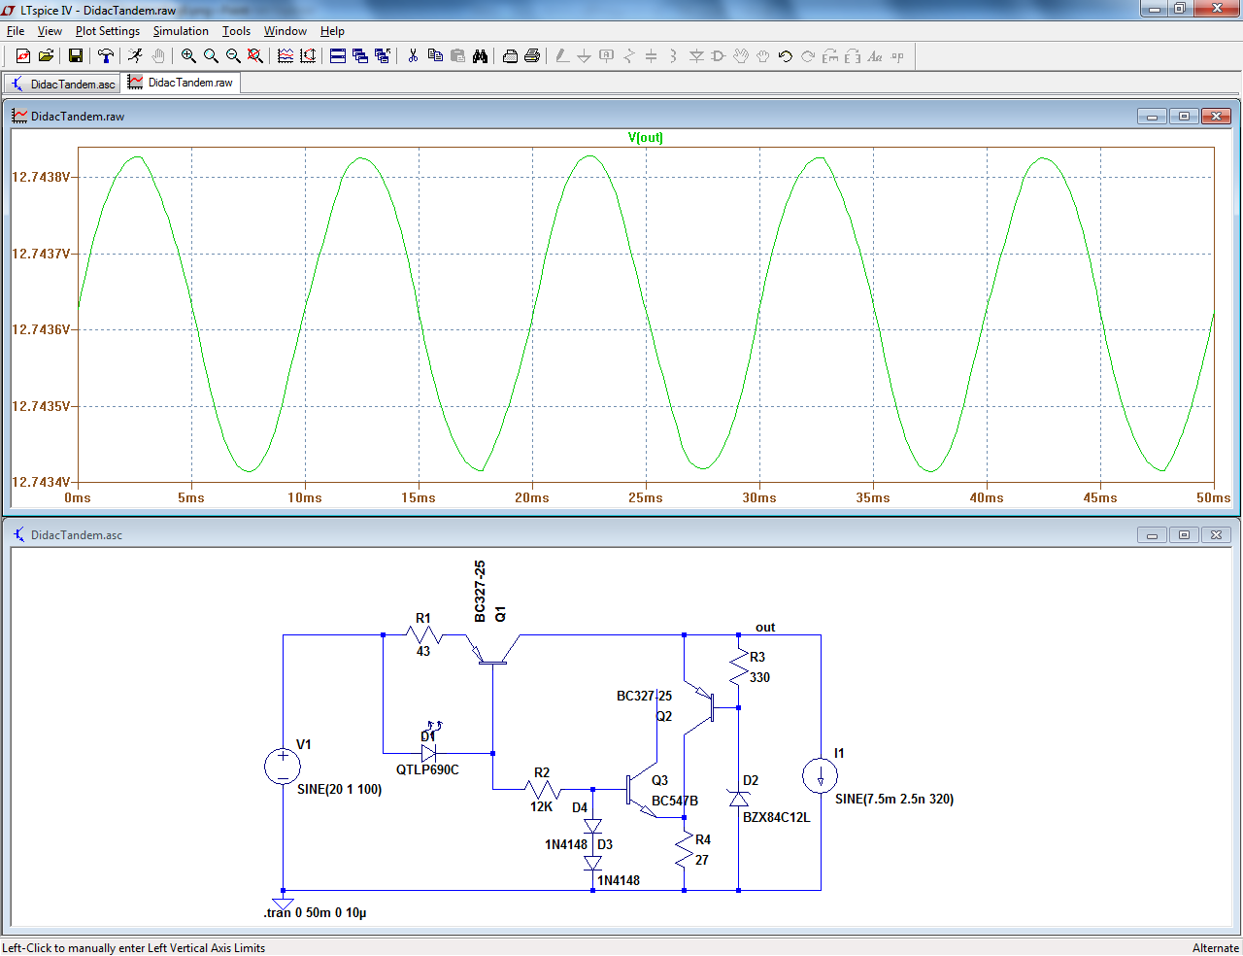Screen dimensions: 1243x956
Task: Click the .tran 0 50m 0 10µ directive
Action: click(316, 912)
